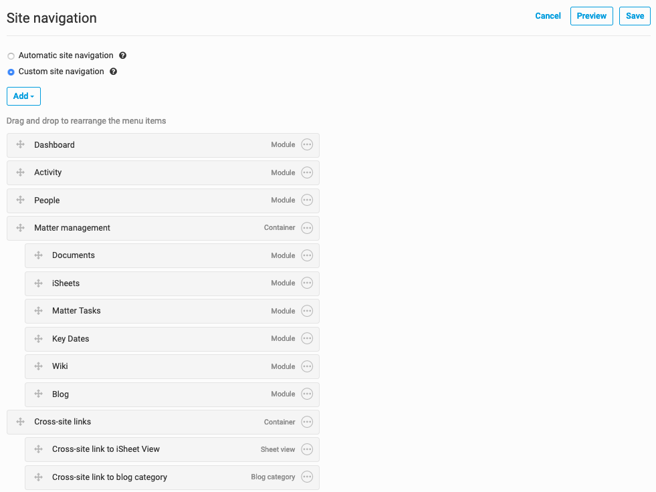Open the options menu for Matter management container
The height and width of the screenshot is (492, 656).
(x=307, y=228)
